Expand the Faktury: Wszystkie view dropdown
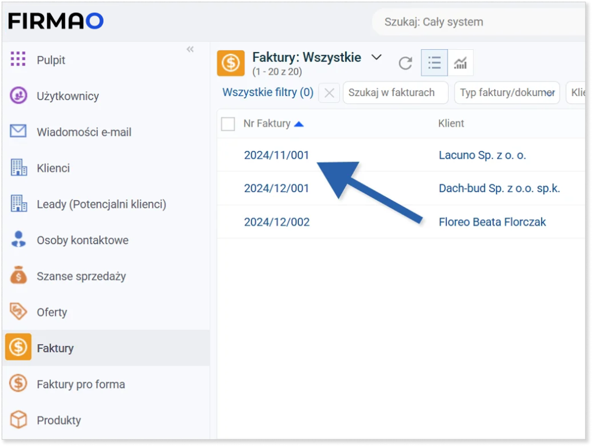This screenshot has width=592, height=446. 376,57
